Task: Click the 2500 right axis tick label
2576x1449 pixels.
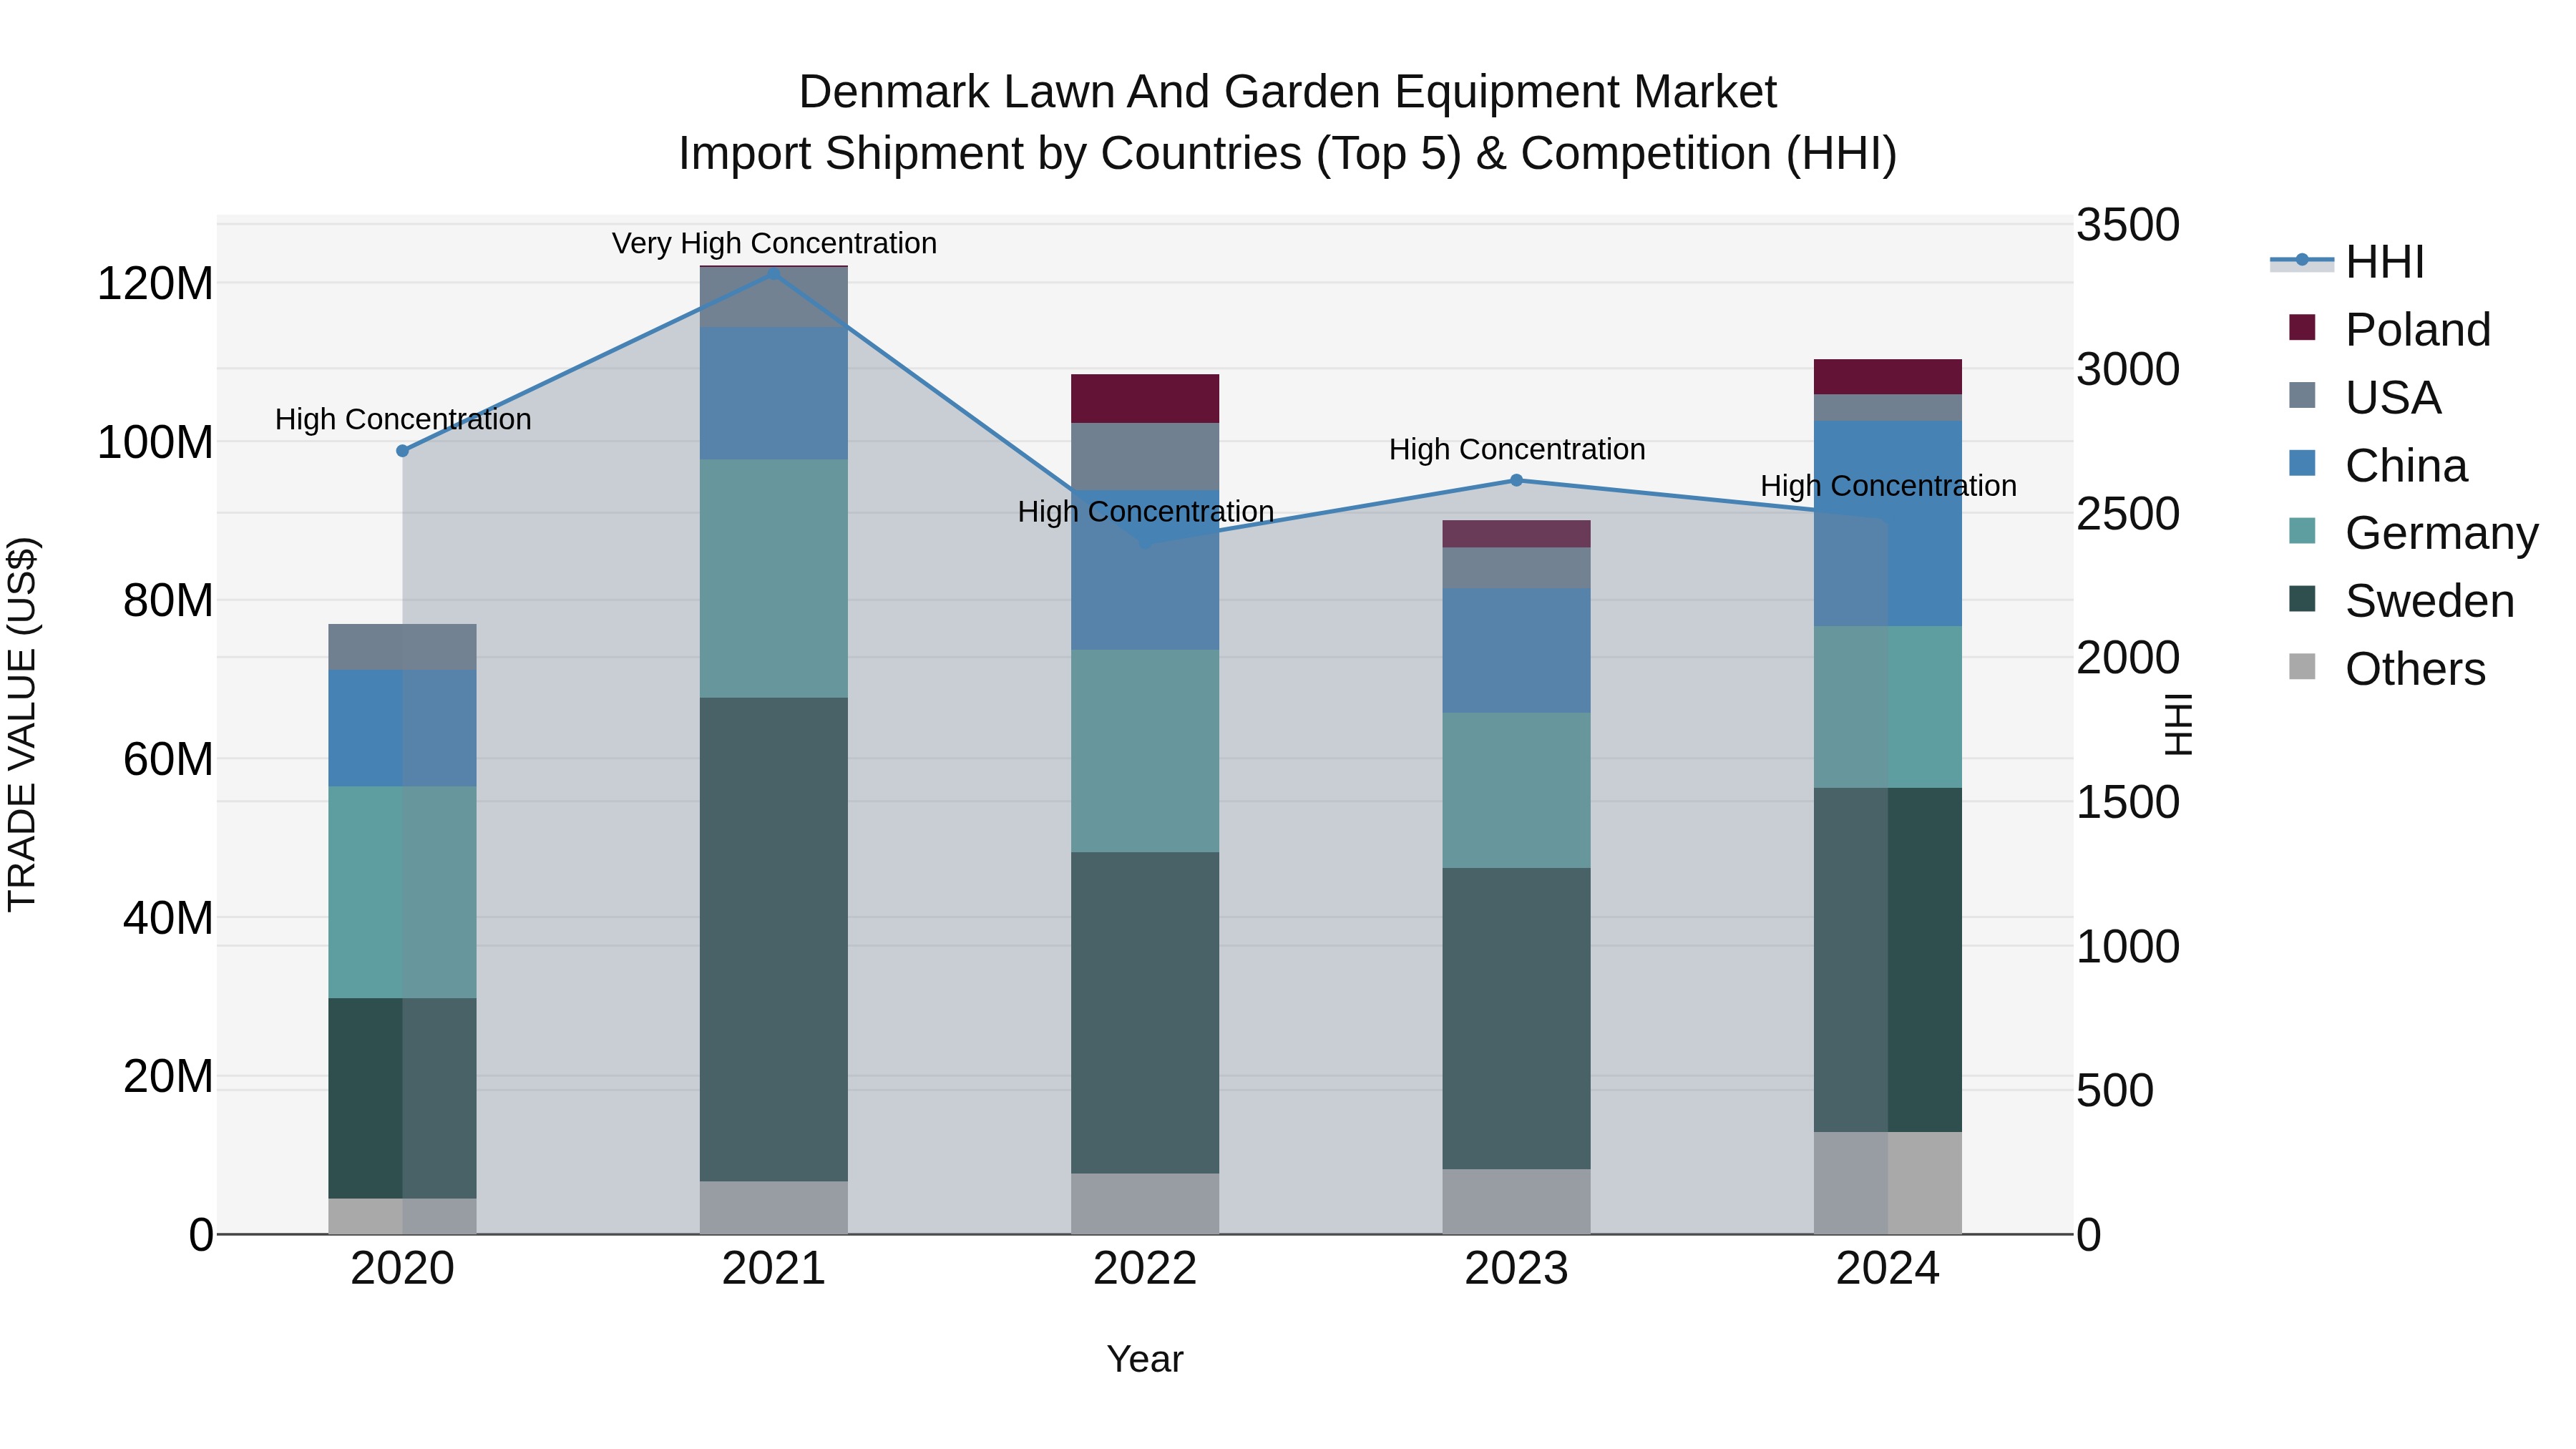Action: (x=2128, y=514)
